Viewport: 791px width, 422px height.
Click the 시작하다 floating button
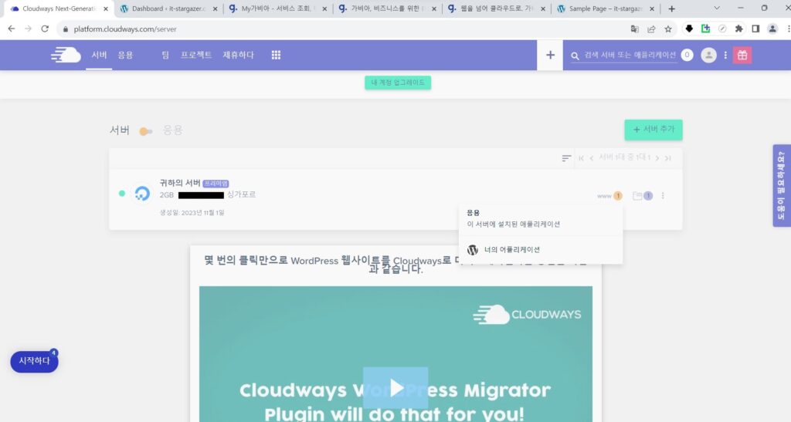[34, 361]
